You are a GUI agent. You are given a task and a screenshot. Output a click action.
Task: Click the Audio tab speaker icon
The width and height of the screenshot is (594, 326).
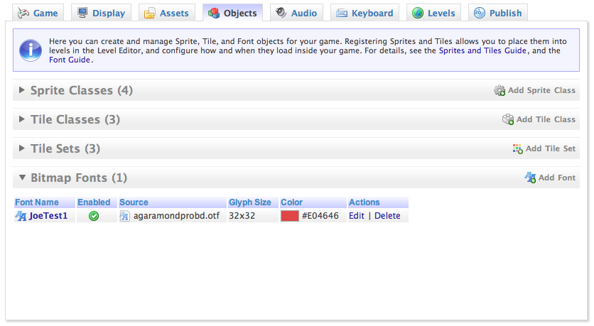(x=282, y=13)
